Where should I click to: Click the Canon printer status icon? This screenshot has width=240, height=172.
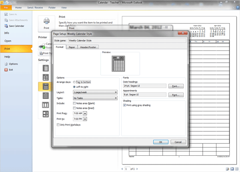pos(42,46)
